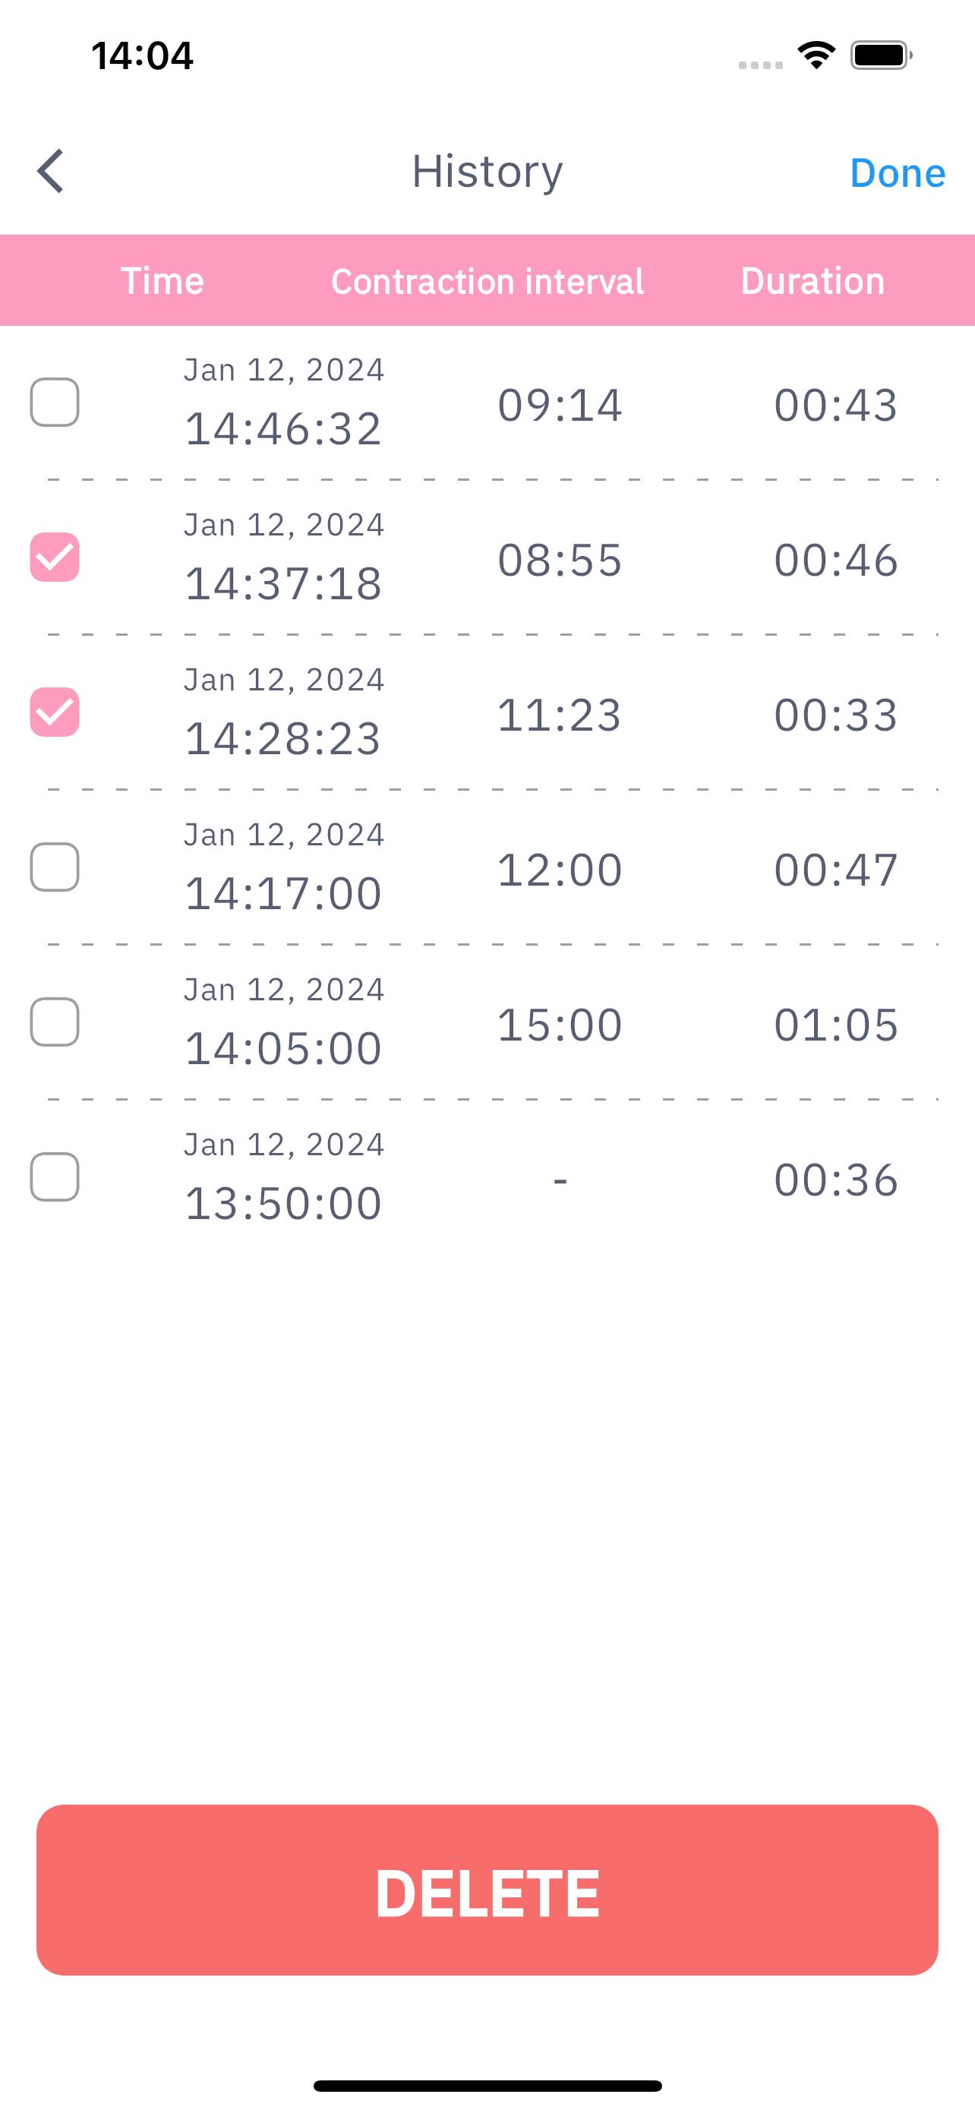Select the 14:17:00 entry checkbox
This screenshot has width=975, height=2110.
pyautogui.click(x=55, y=867)
